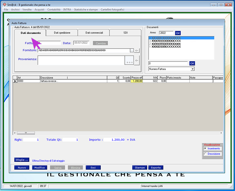Click the status bar clock 09:37
The width and height of the screenshot is (235, 191).
43,186
